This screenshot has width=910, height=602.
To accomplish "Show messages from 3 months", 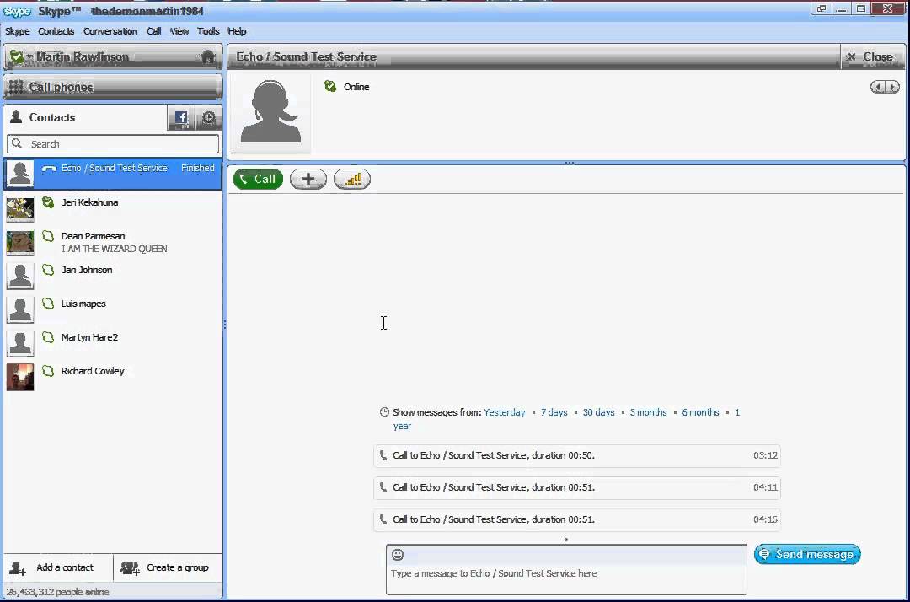I will click(x=648, y=413).
